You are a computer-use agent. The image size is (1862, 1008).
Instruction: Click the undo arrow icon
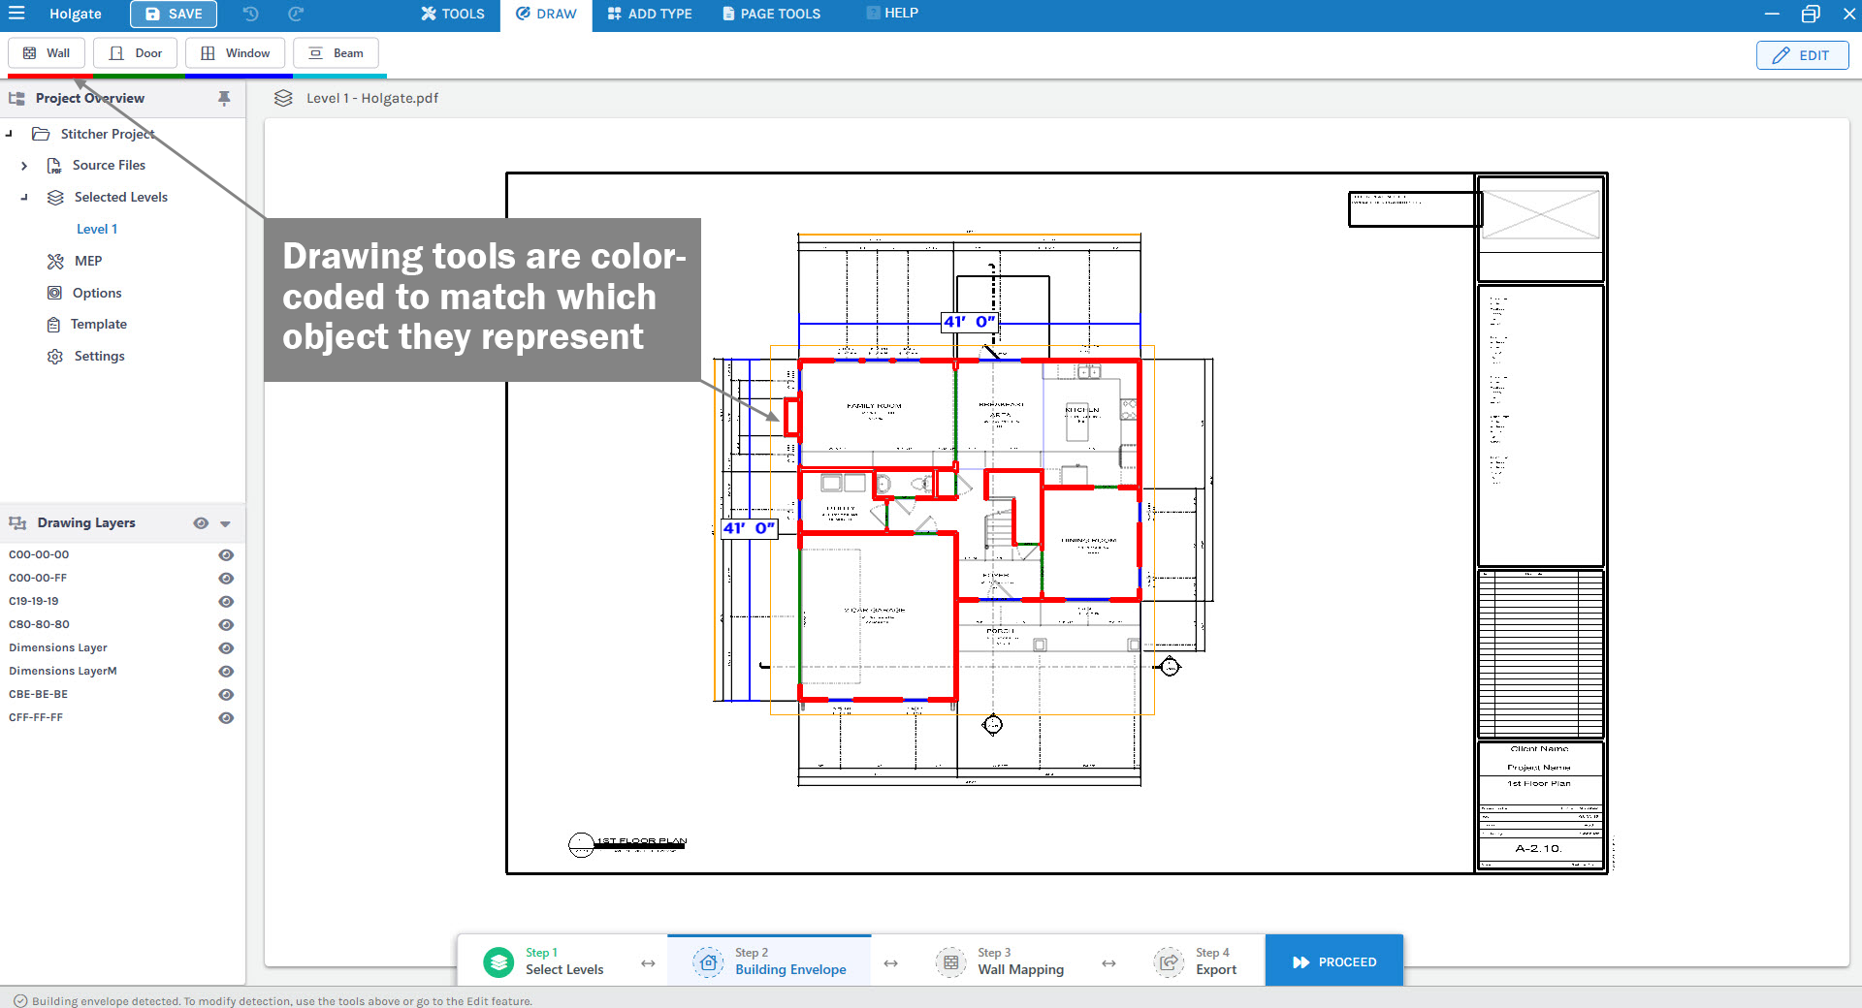coord(250,14)
